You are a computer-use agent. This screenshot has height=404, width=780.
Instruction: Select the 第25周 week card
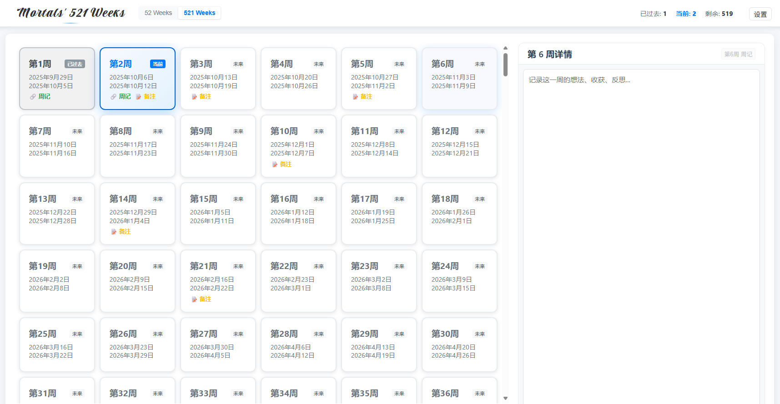(57, 344)
